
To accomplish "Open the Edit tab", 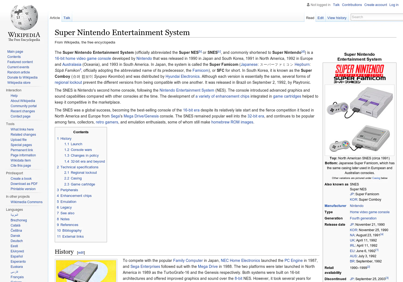I will 320,18.
